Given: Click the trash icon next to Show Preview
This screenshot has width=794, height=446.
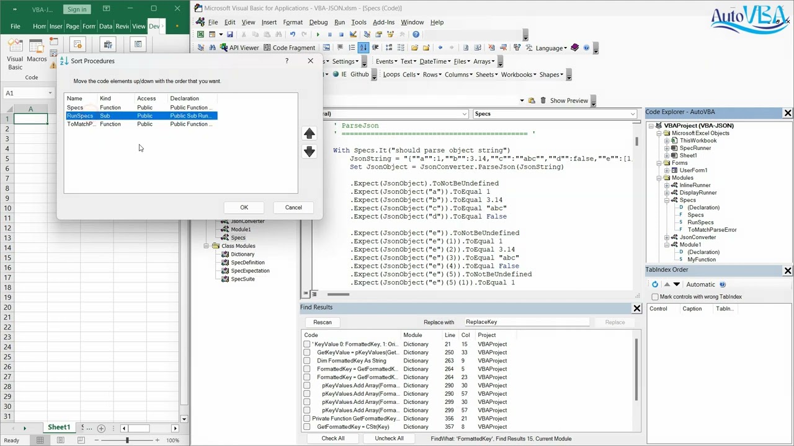Looking at the screenshot, I should [x=543, y=100].
